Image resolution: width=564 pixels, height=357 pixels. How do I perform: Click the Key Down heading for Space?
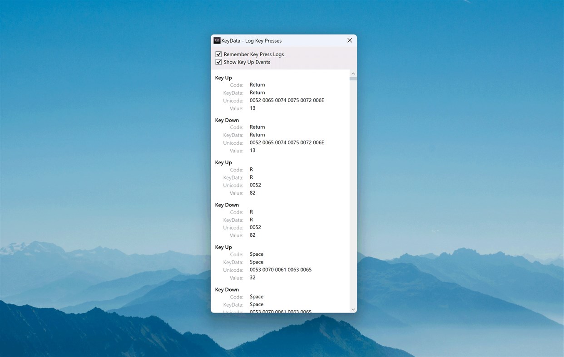tap(227, 289)
